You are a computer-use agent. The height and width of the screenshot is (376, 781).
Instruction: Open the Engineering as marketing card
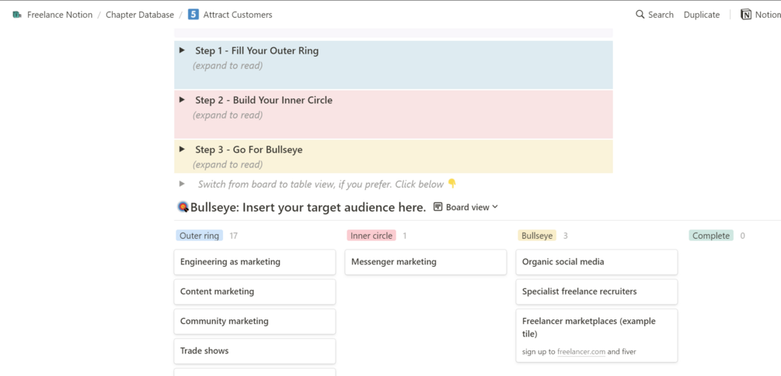[254, 262]
